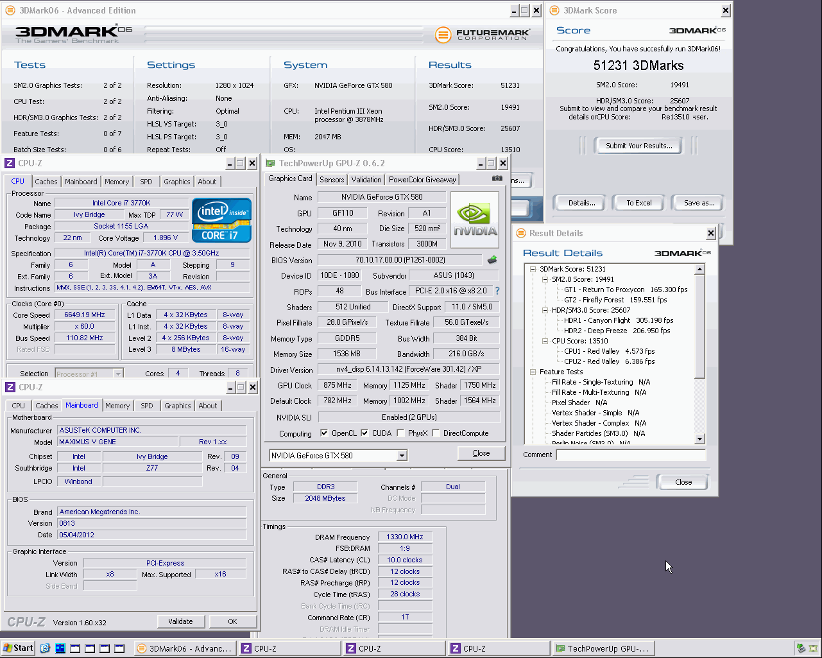Image resolution: width=822 pixels, height=658 pixels.
Task: Click the Intel Core i7 logo in CPU-Z
Action: point(221,220)
